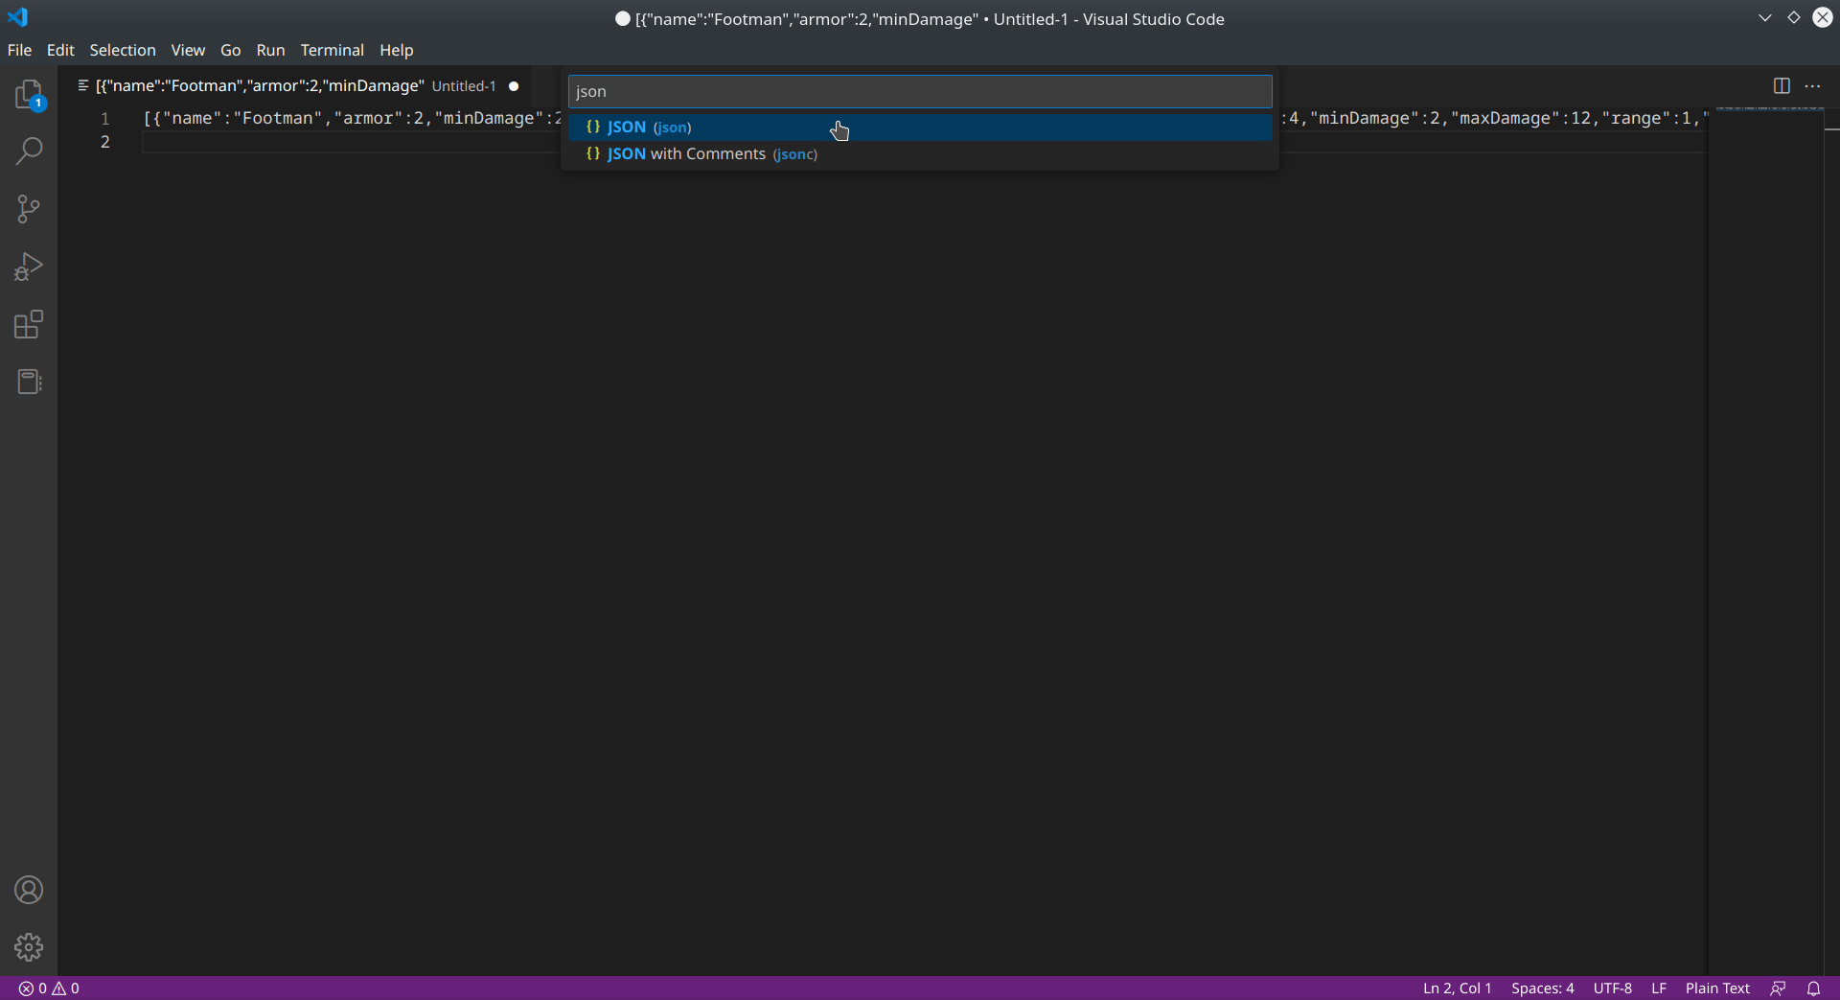
Task: Split the editor using the split icon
Action: [x=1782, y=85]
